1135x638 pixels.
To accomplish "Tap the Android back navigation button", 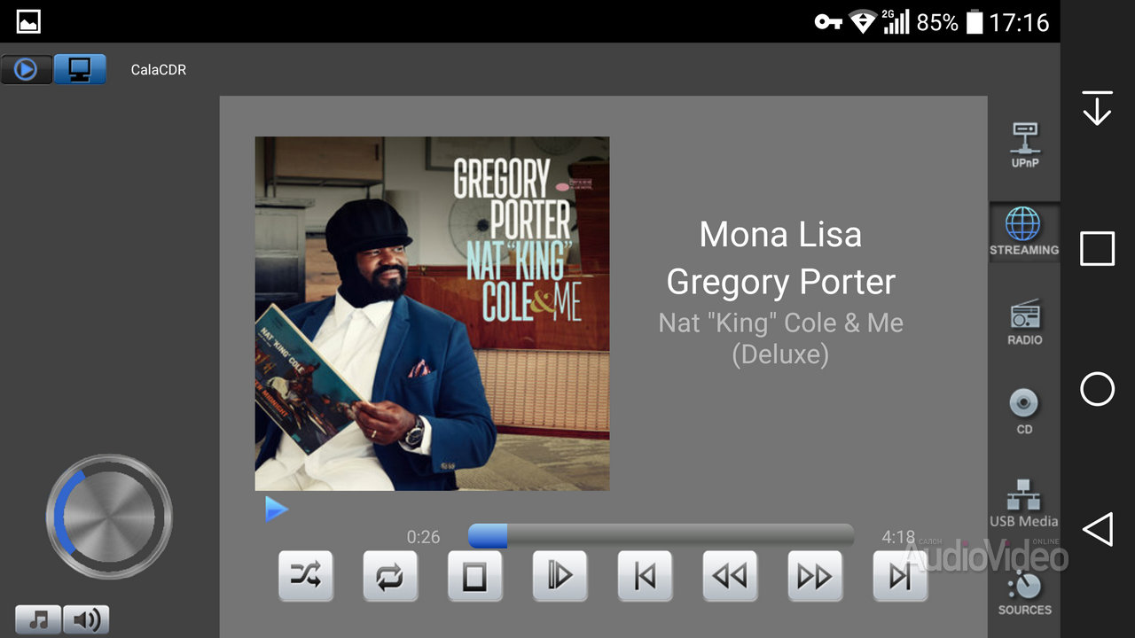I will click(x=1098, y=529).
